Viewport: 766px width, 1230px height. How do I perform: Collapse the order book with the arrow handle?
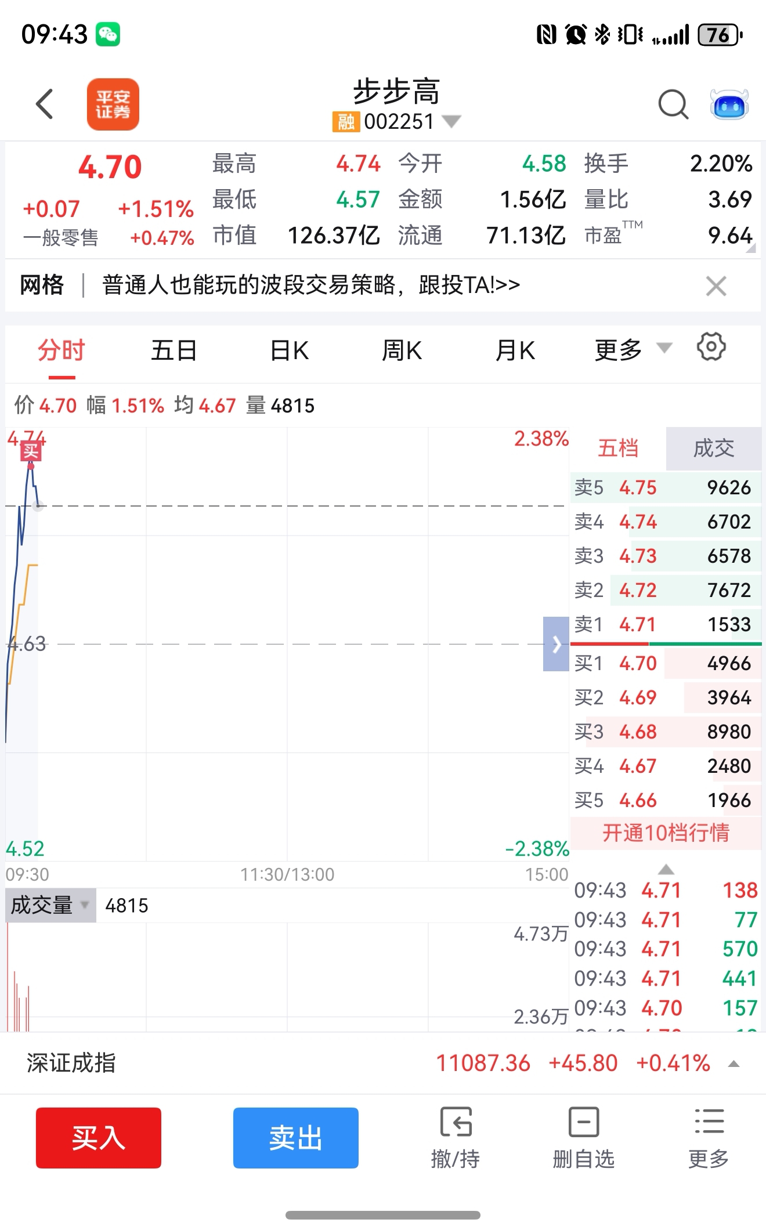click(556, 644)
